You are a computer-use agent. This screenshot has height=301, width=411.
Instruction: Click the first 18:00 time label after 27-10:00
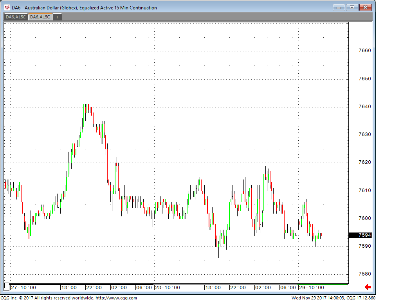tap(69, 288)
